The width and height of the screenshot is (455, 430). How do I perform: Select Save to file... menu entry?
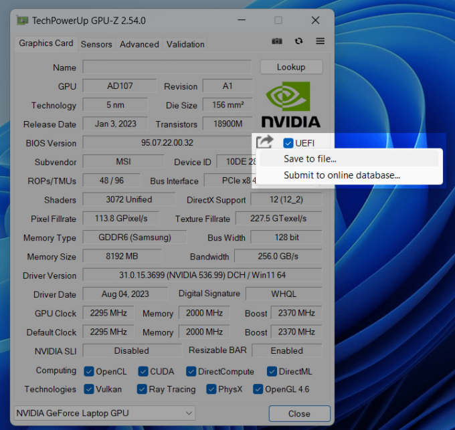(x=349, y=159)
